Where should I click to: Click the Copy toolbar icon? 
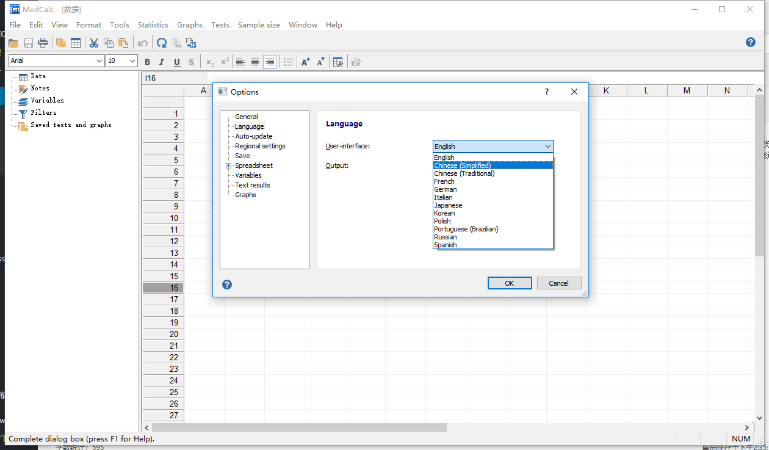[109, 43]
